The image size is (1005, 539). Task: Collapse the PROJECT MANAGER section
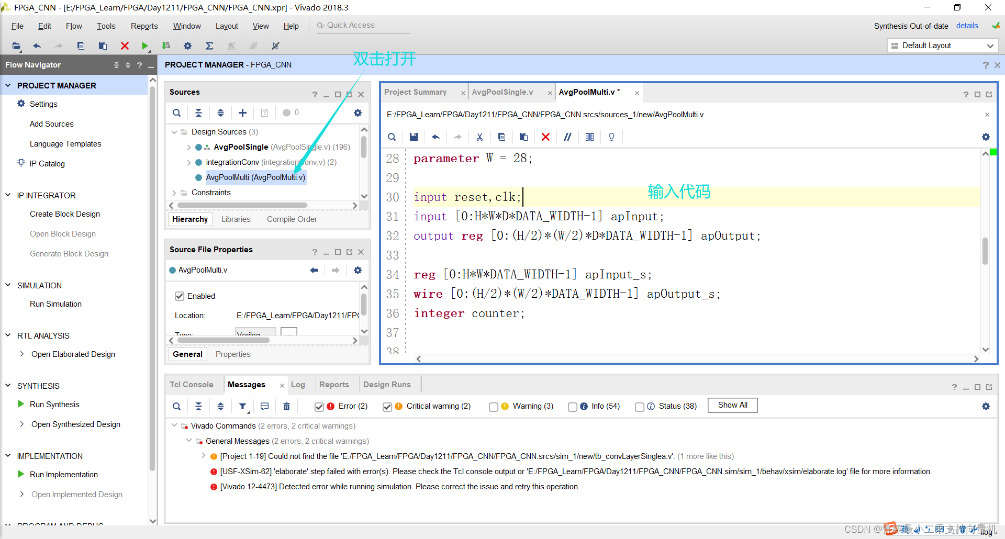click(x=8, y=85)
